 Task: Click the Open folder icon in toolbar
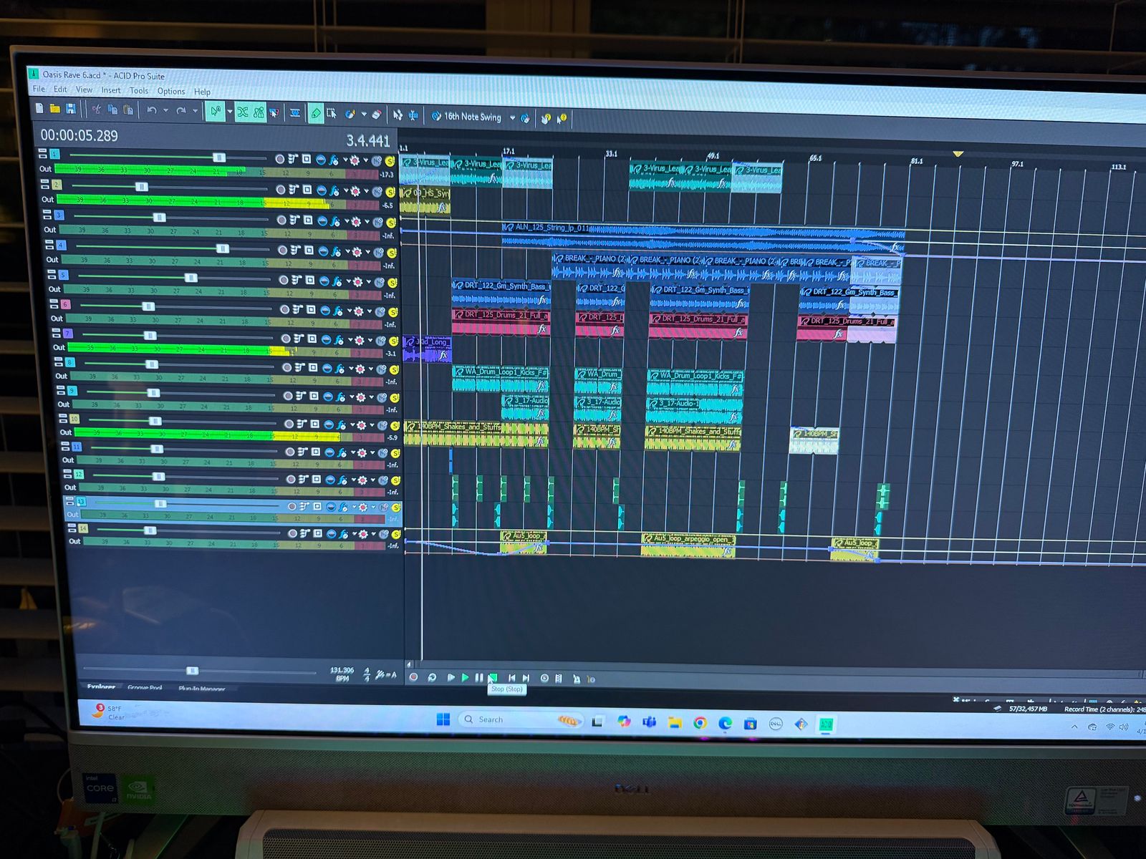pyautogui.click(x=55, y=109)
